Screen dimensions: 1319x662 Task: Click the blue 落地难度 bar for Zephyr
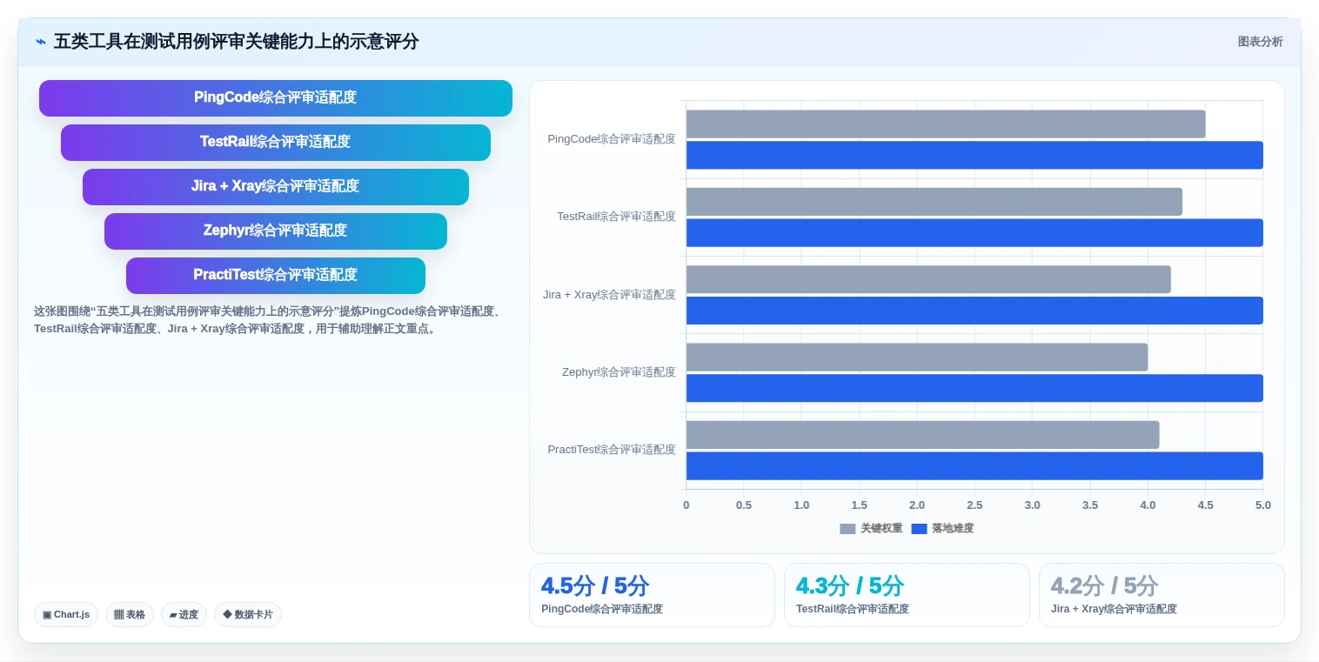(x=974, y=389)
